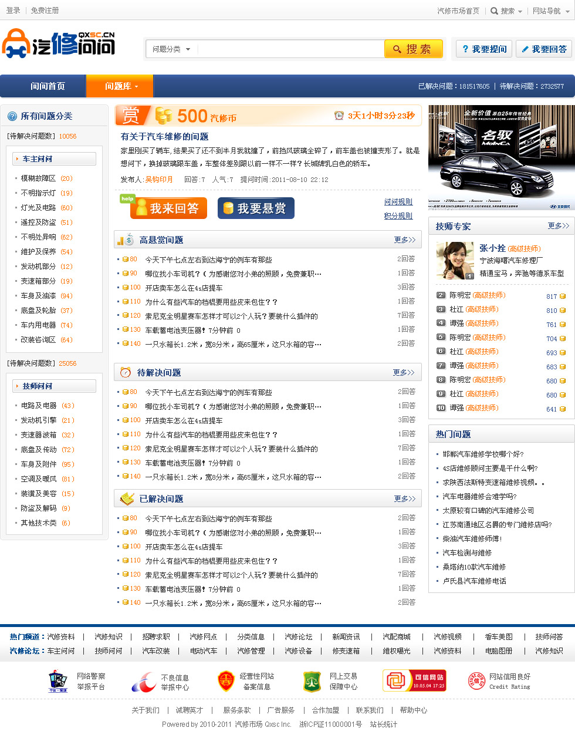
Task: Click the 待解决问题 clock icon
Action: click(x=126, y=372)
